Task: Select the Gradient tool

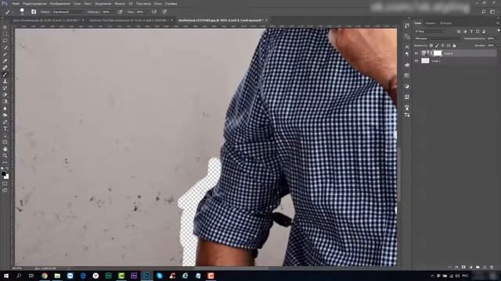Action: (x=5, y=101)
